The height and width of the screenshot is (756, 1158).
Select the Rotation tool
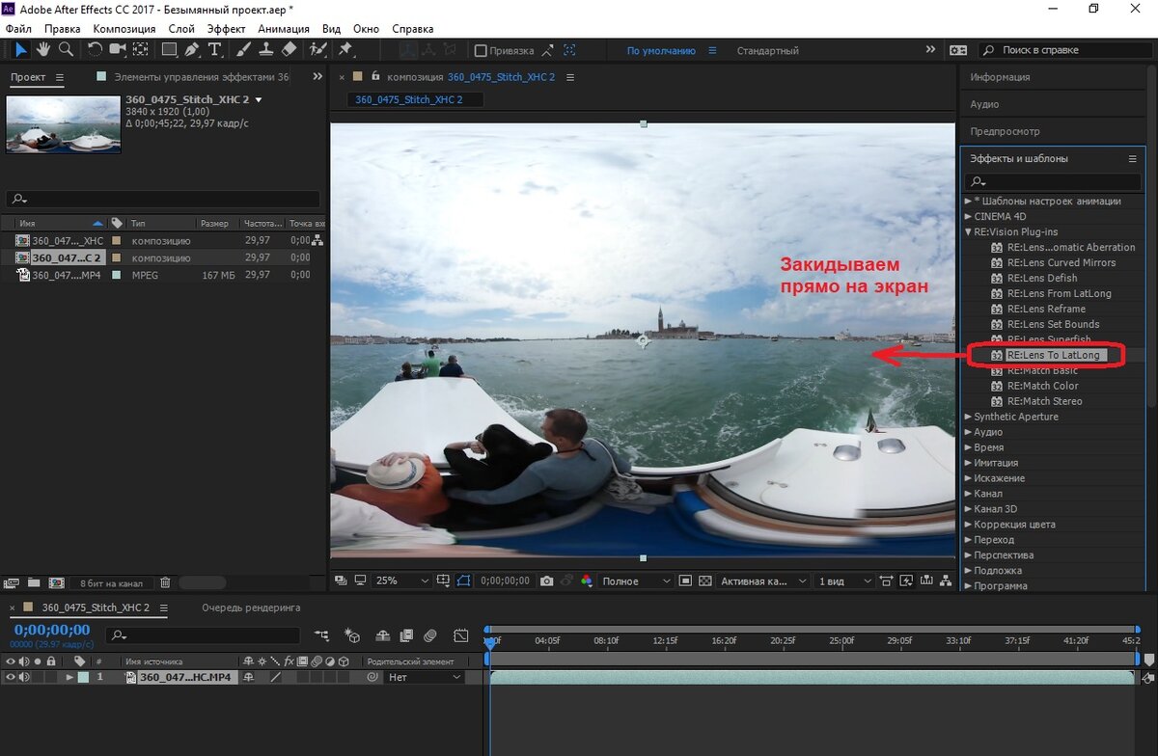[x=96, y=49]
